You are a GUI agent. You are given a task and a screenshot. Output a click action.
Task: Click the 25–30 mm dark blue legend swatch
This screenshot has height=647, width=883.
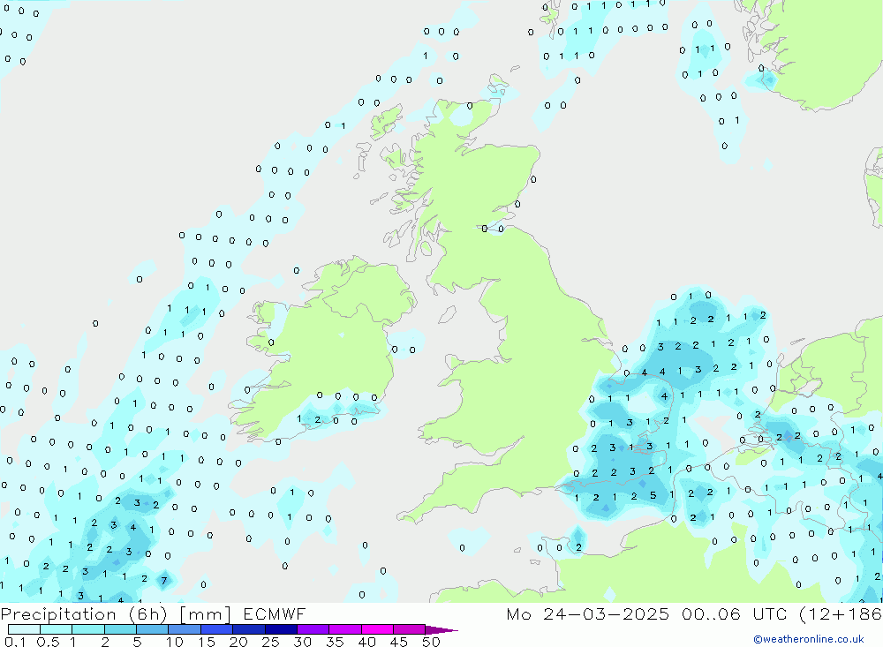(281, 629)
